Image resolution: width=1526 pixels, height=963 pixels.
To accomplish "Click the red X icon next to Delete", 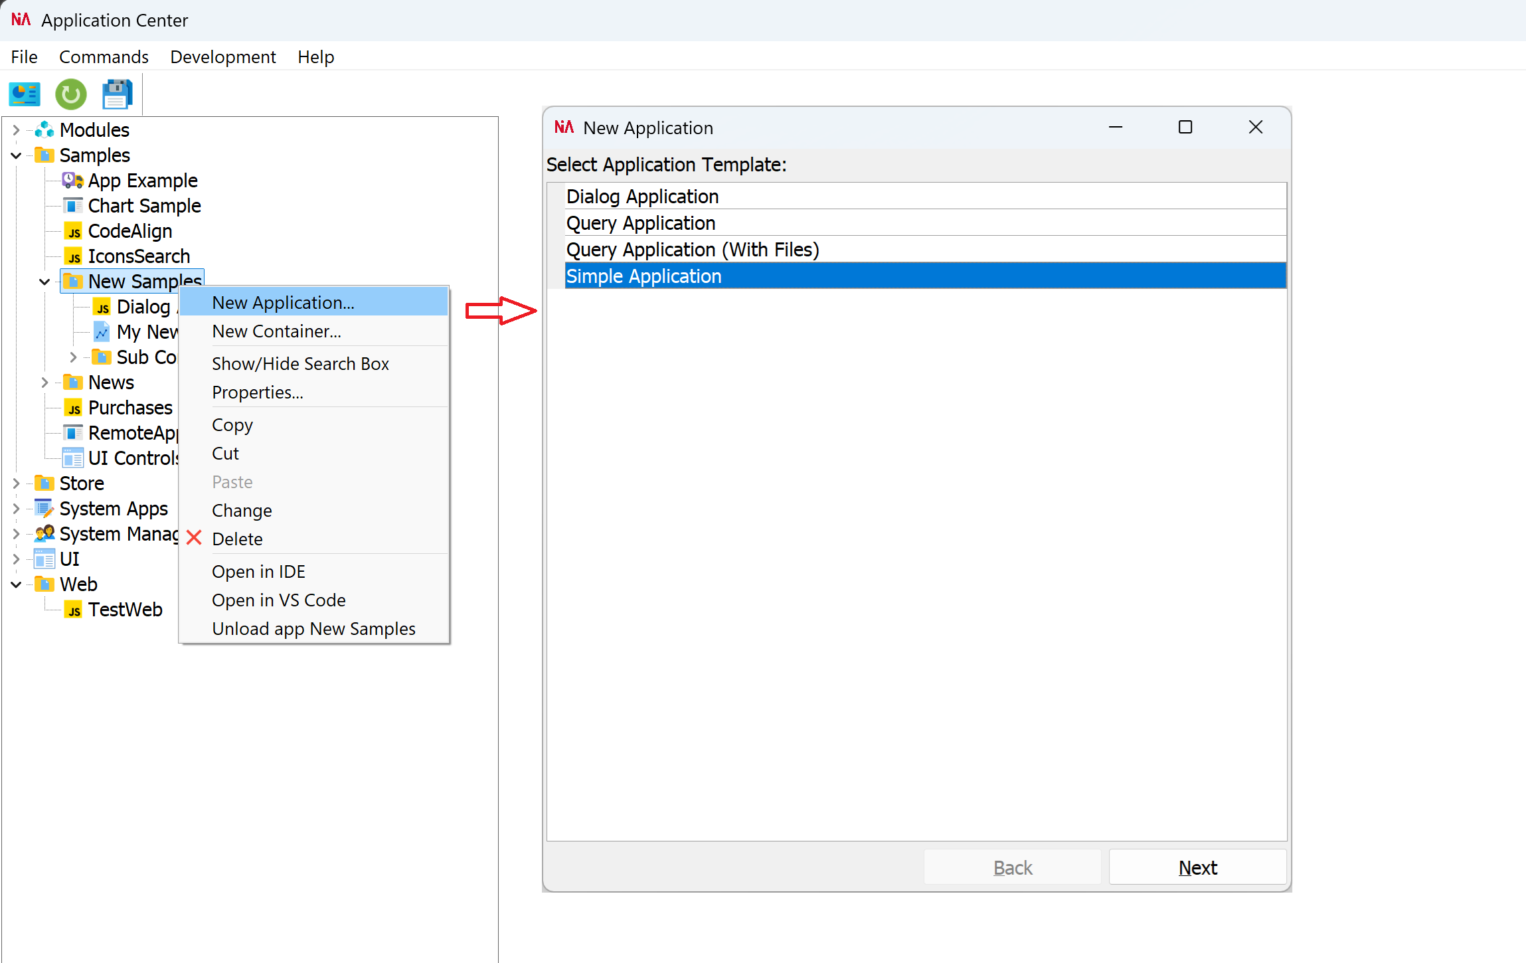I will point(193,538).
